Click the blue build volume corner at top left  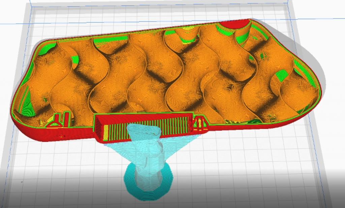pyautogui.click(x=30, y=6)
